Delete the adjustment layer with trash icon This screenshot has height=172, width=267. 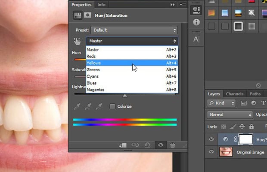pos(173,145)
